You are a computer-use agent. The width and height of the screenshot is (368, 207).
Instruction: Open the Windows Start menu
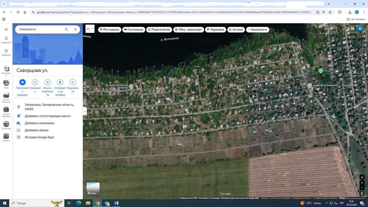pos(4,203)
